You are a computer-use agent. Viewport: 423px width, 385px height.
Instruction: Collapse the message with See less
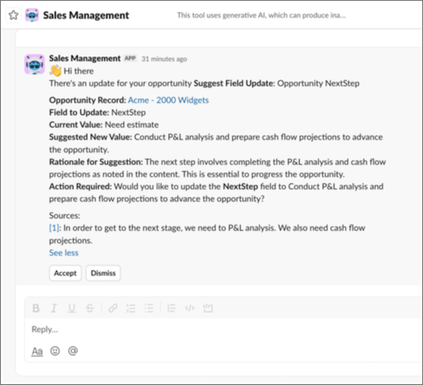tap(63, 253)
